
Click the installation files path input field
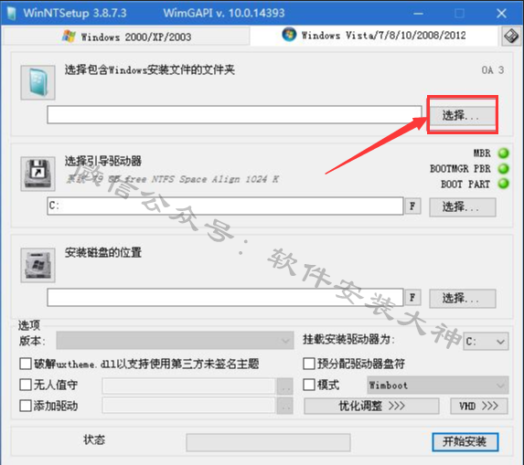tap(234, 115)
